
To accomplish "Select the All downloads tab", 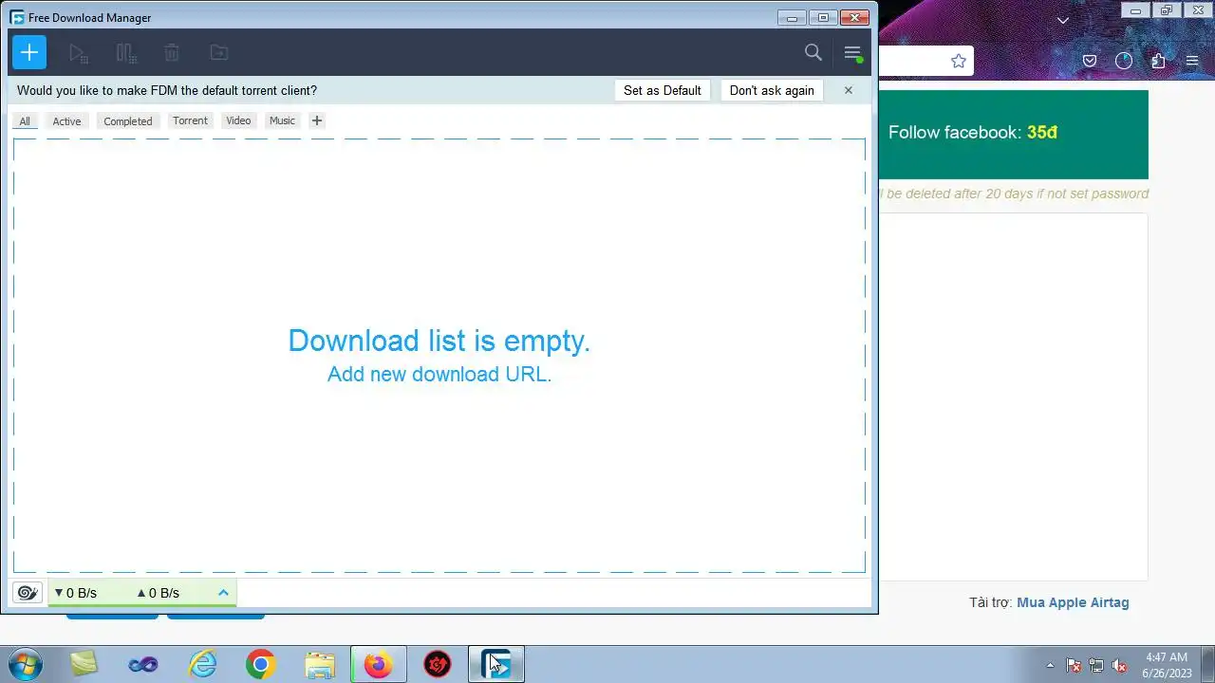I will (x=25, y=121).
